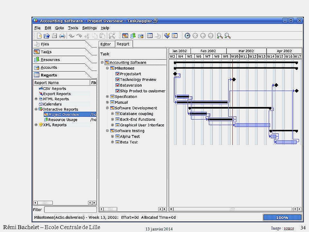Expand the Specification task
Image resolution: width=309 pixels, height=232 pixels.
point(107,97)
